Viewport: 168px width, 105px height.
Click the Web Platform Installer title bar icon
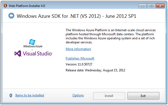coord(5,6)
